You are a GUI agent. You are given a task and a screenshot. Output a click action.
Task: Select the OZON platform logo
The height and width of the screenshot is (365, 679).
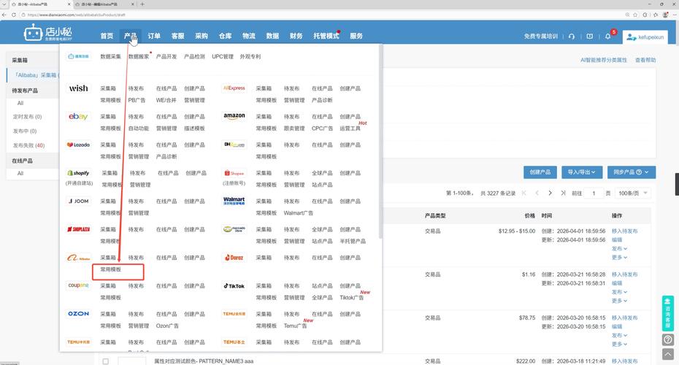(78, 313)
